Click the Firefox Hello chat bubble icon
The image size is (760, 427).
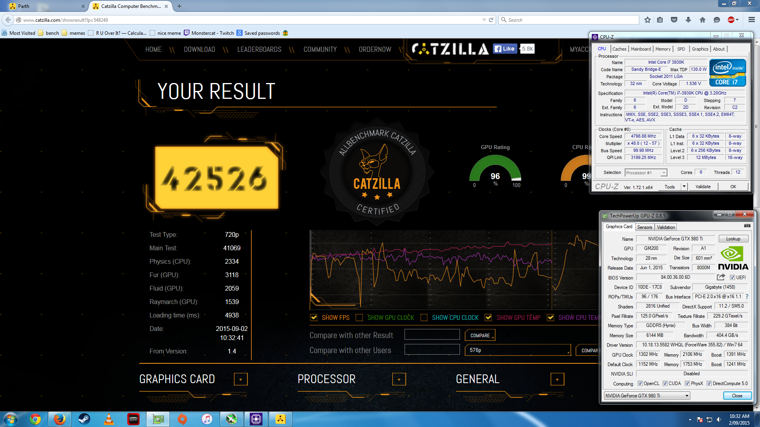point(717,20)
